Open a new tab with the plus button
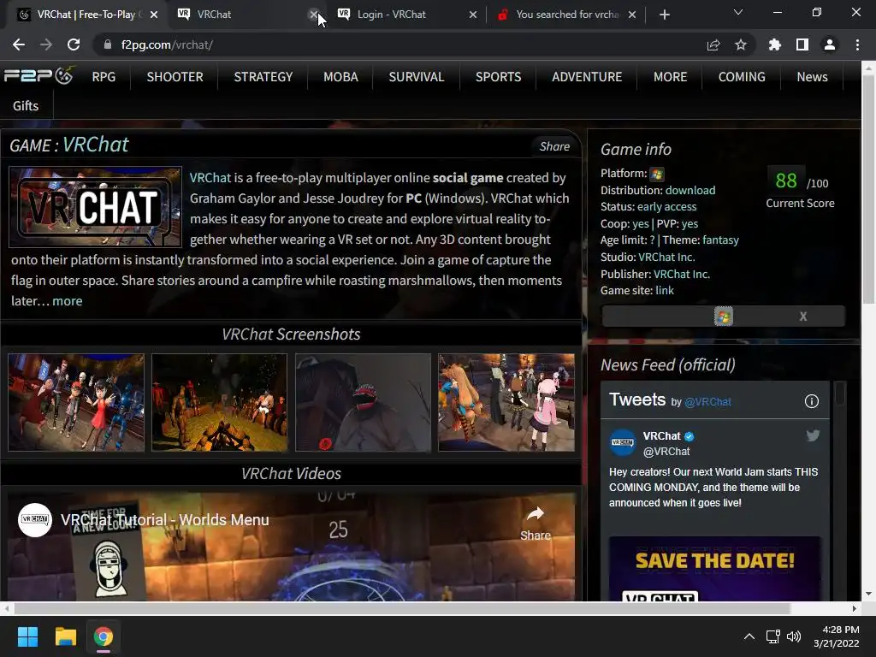The height and width of the screenshot is (657, 876). click(664, 15)
